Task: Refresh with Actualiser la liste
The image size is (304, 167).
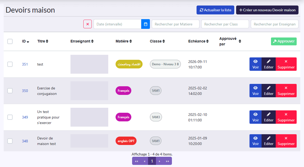Action: click(215, 10)
